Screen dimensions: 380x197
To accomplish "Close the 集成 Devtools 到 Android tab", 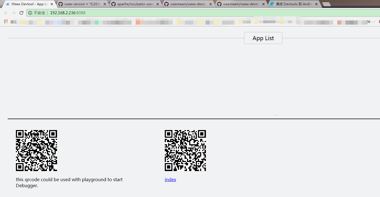I will (316, 4).
